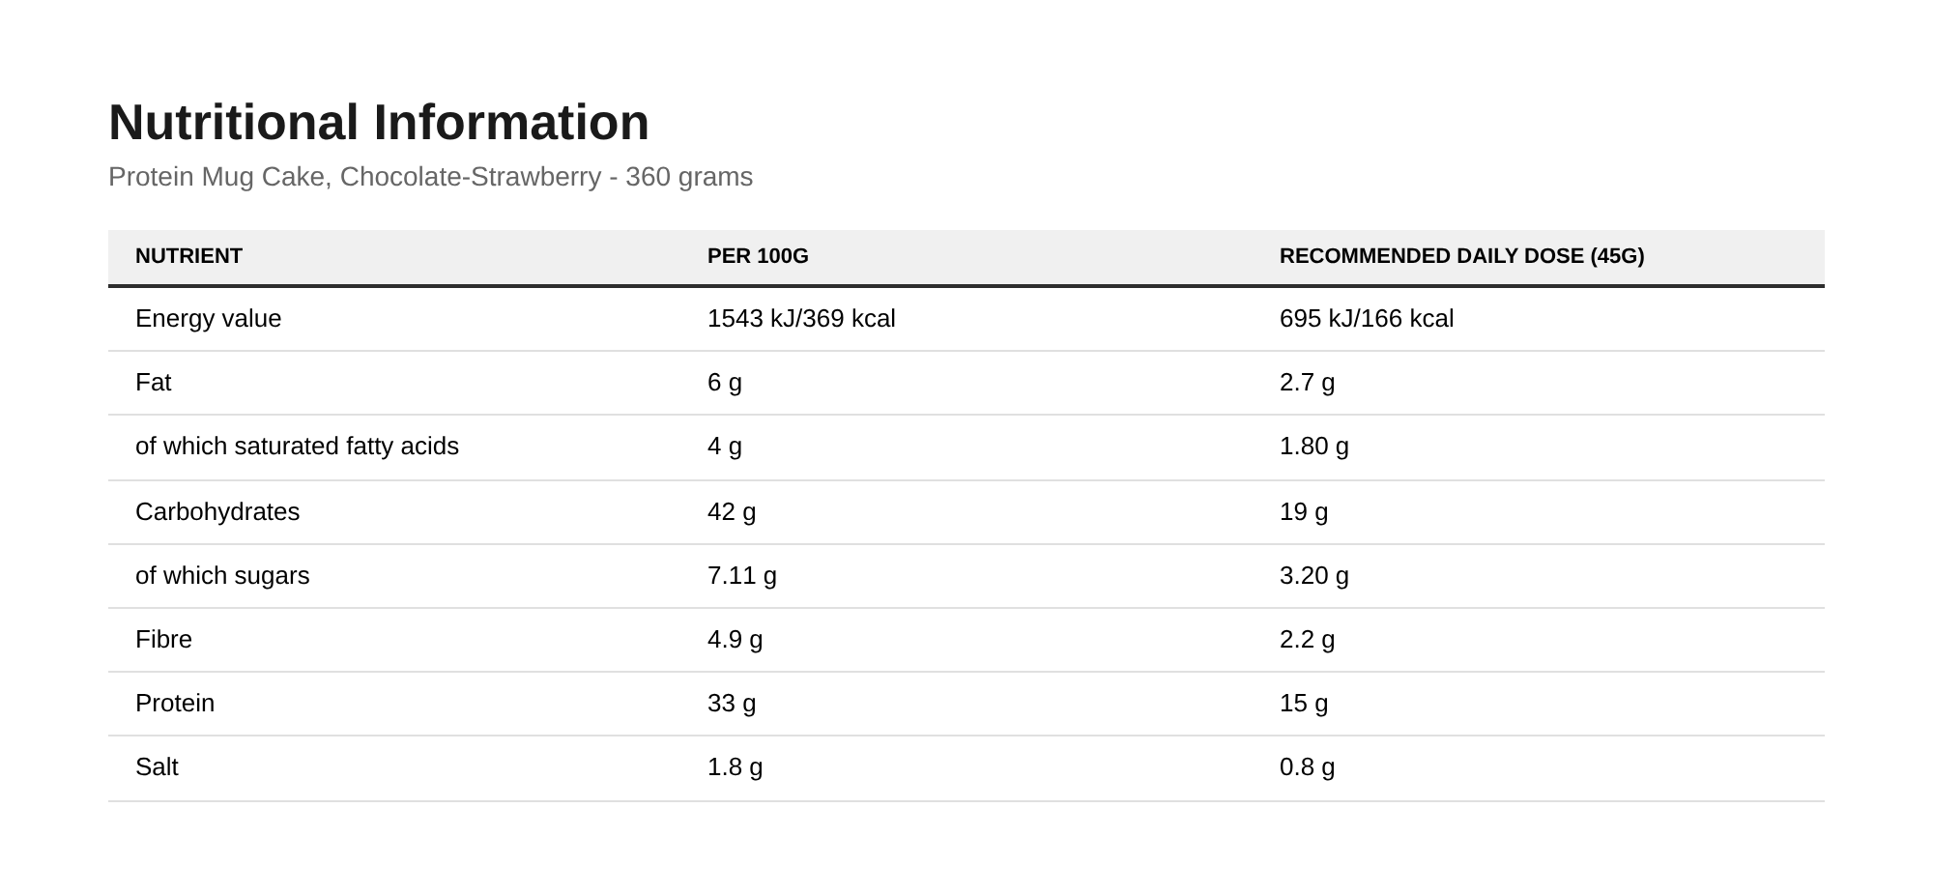Click the 1.80 g saturated fat value
This screenshot has height=895, width=1933.
[x=1313, y=447]
